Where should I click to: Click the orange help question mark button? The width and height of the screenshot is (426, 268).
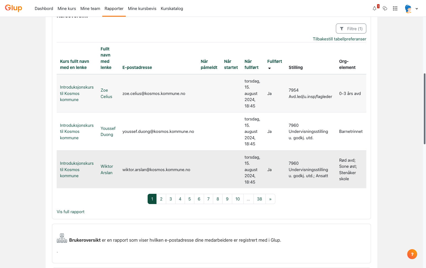pyautogui.click(x=412, y=254)
